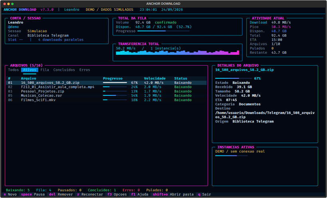This screenshot has width=327, height=198.
Task: Open Opcoes with the f3 shortcut label
Action: point(117,194)
